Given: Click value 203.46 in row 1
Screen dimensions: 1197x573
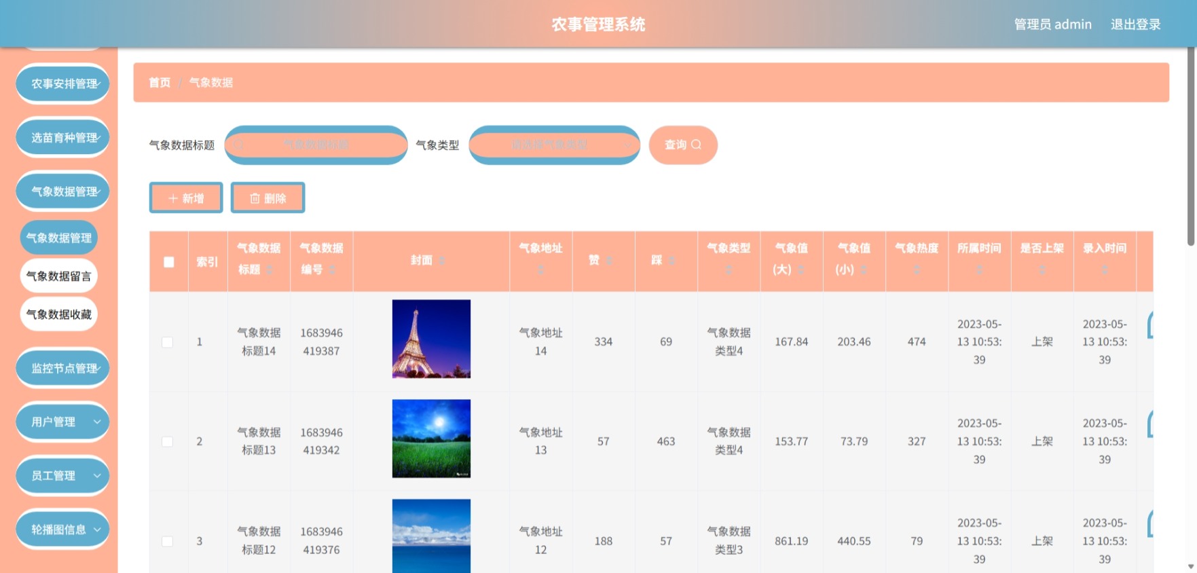Looking at the screenshot, I should (853, 341).
